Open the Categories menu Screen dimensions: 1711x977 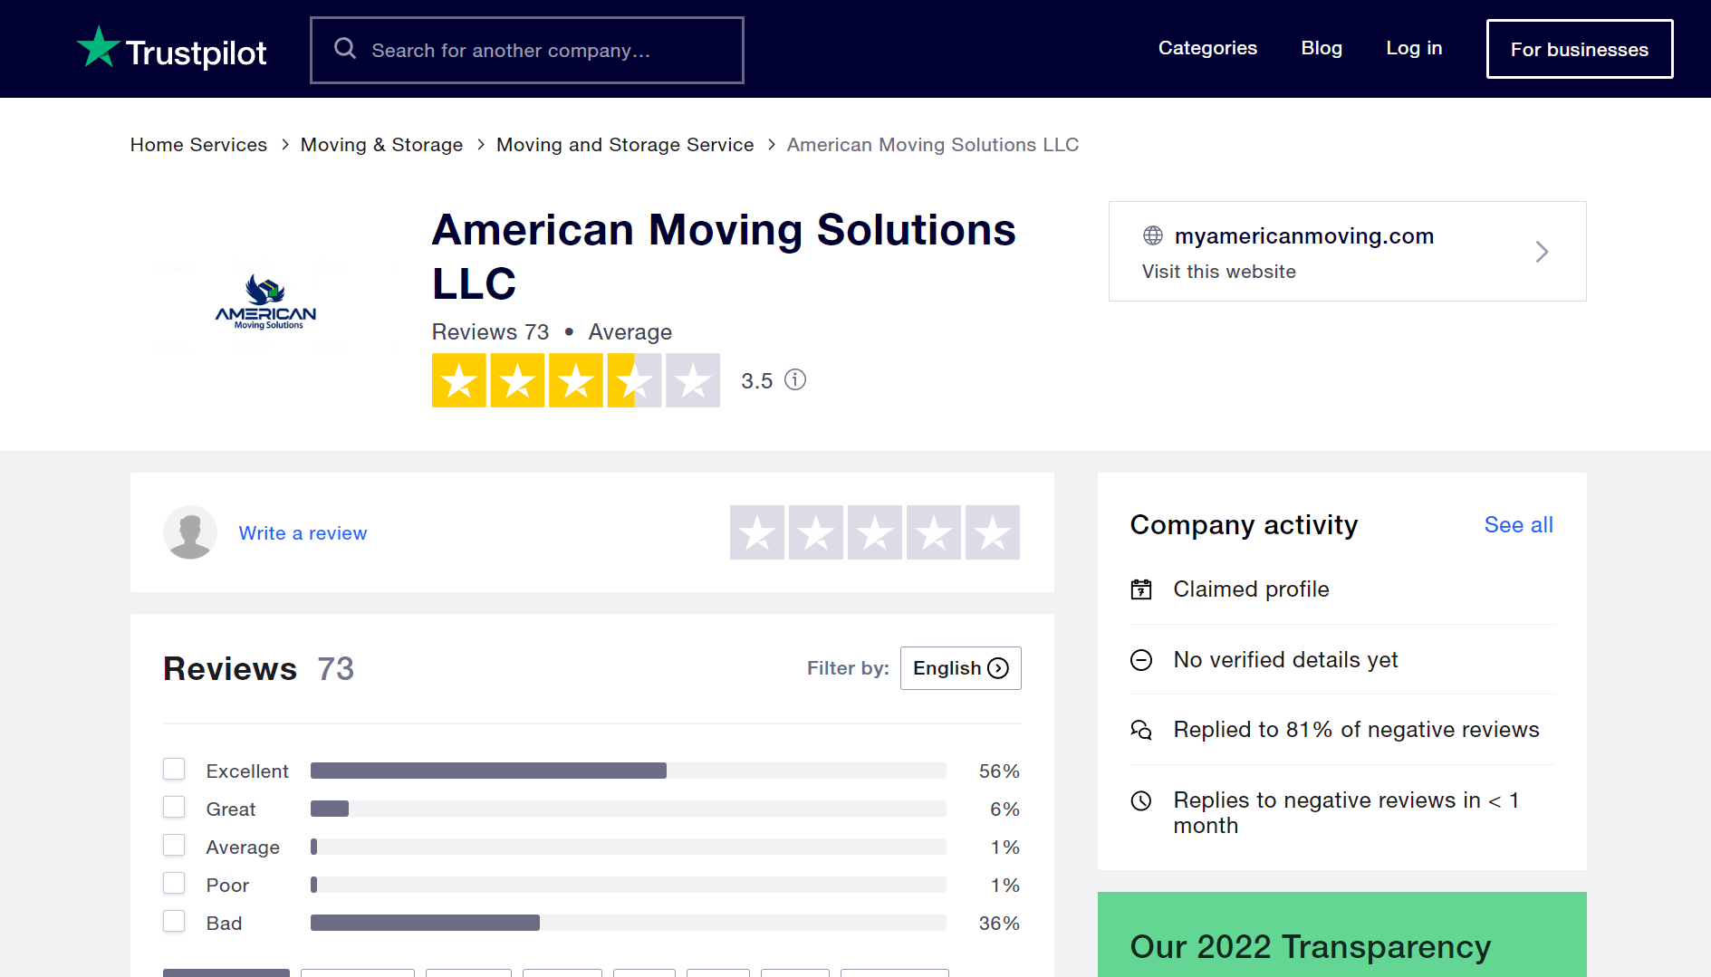point(1207,49)
